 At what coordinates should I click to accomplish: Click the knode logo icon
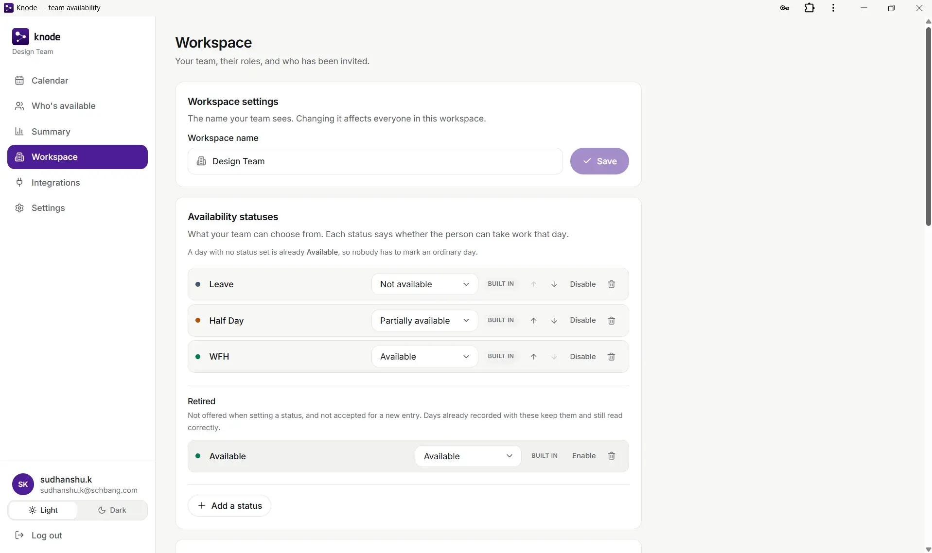[20, 36]
